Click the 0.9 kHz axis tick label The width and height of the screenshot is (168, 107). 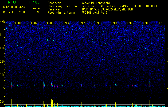coord(2,62)
